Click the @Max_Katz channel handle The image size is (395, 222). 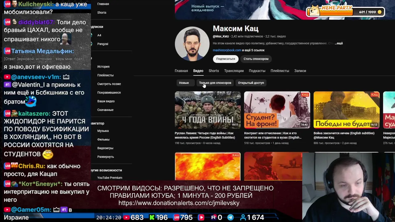pos(221,36)
